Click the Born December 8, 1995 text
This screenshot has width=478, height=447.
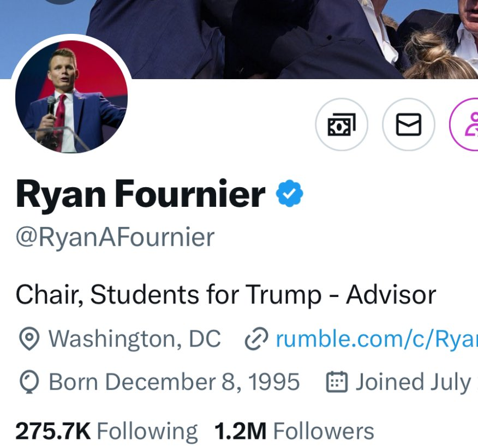click(x=175, y=382)
